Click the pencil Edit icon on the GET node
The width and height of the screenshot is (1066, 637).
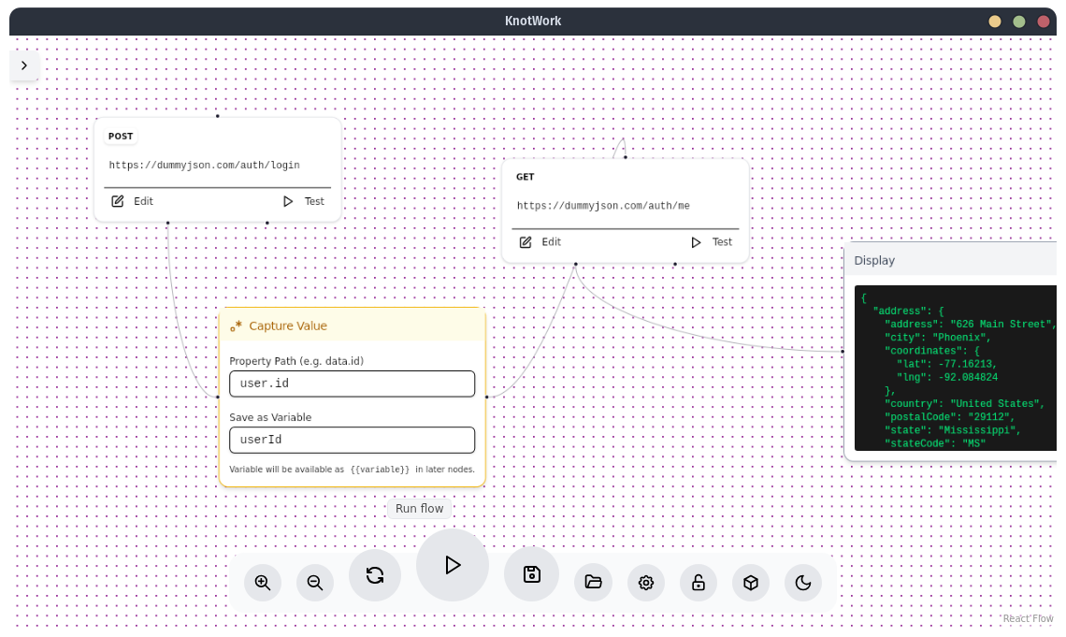tap(526, 241)
